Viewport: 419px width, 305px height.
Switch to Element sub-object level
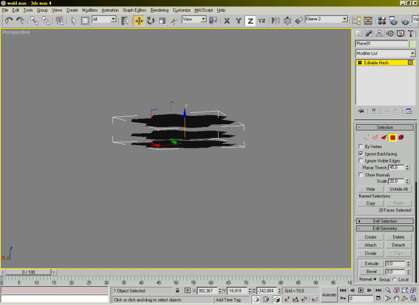tap(401, 137)
